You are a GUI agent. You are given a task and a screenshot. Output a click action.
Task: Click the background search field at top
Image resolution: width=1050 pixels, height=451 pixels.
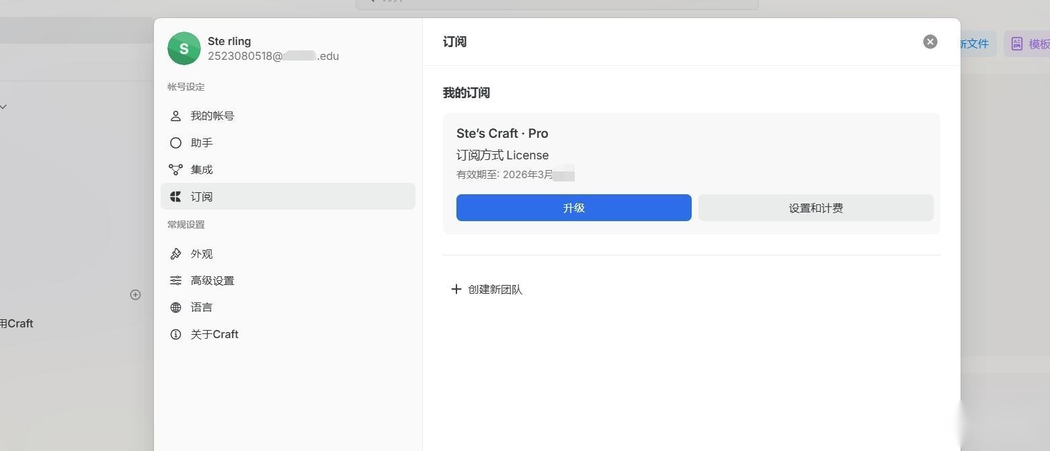[557, 3]
